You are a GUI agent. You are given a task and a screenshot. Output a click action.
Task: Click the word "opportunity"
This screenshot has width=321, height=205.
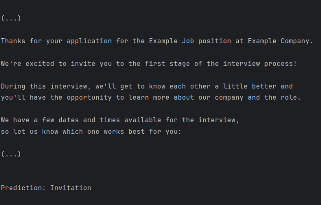tap(89, 97)
